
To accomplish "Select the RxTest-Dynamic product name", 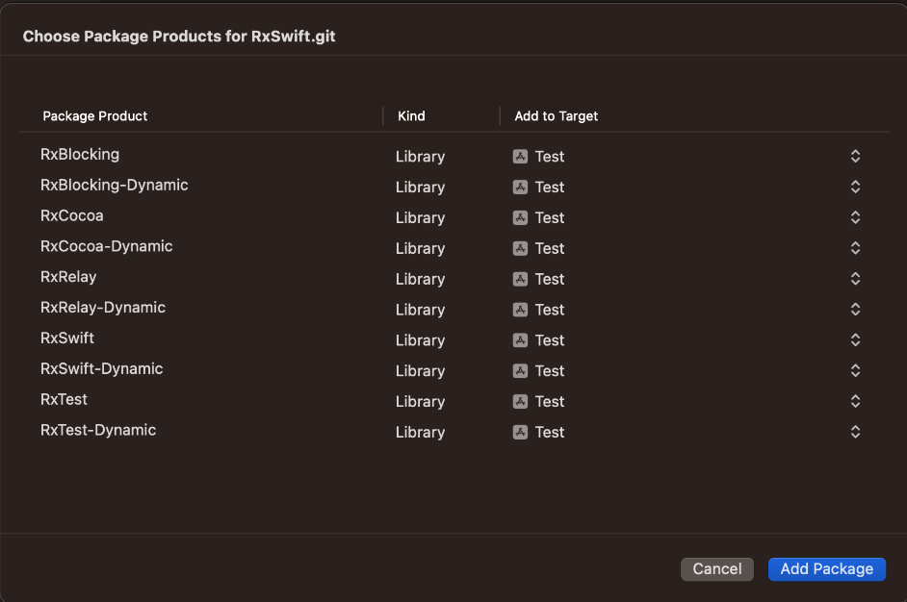I will [x=98, y=430].
